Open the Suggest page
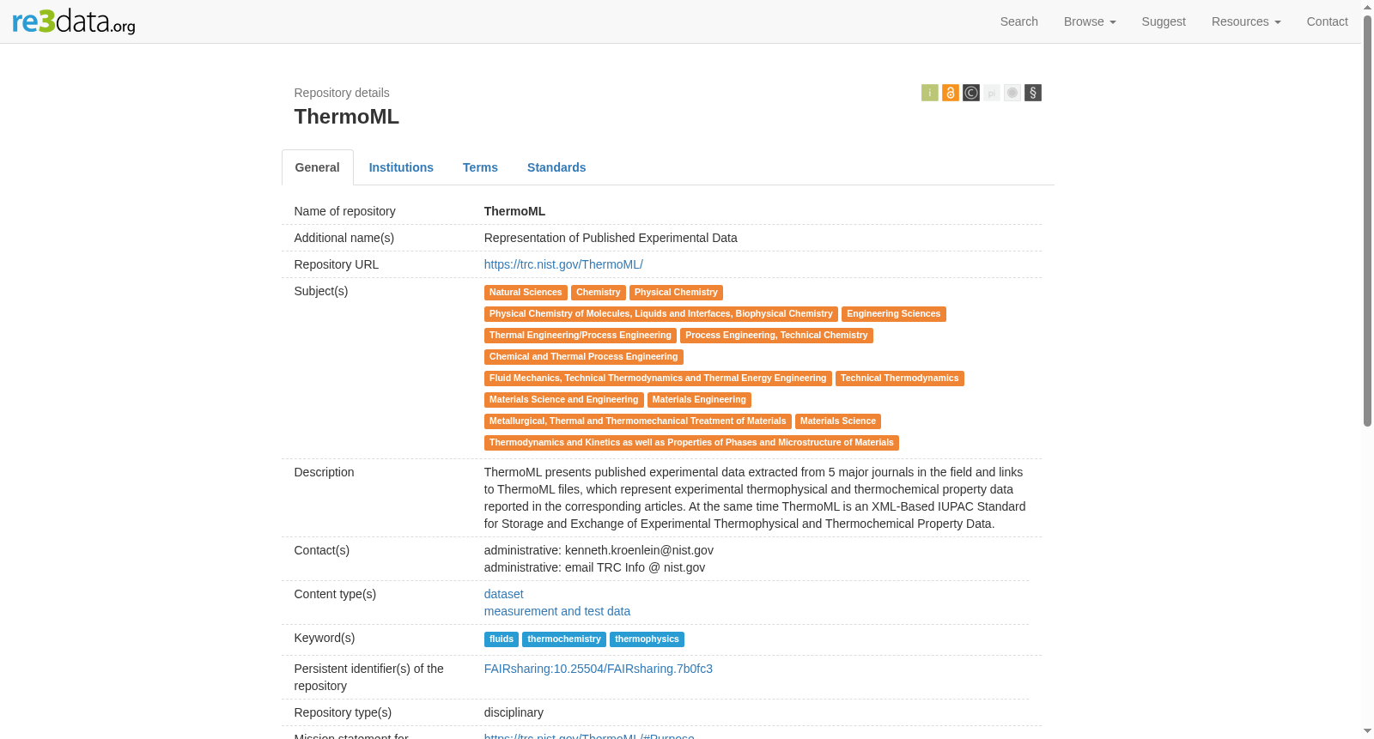 point(1164,21)
